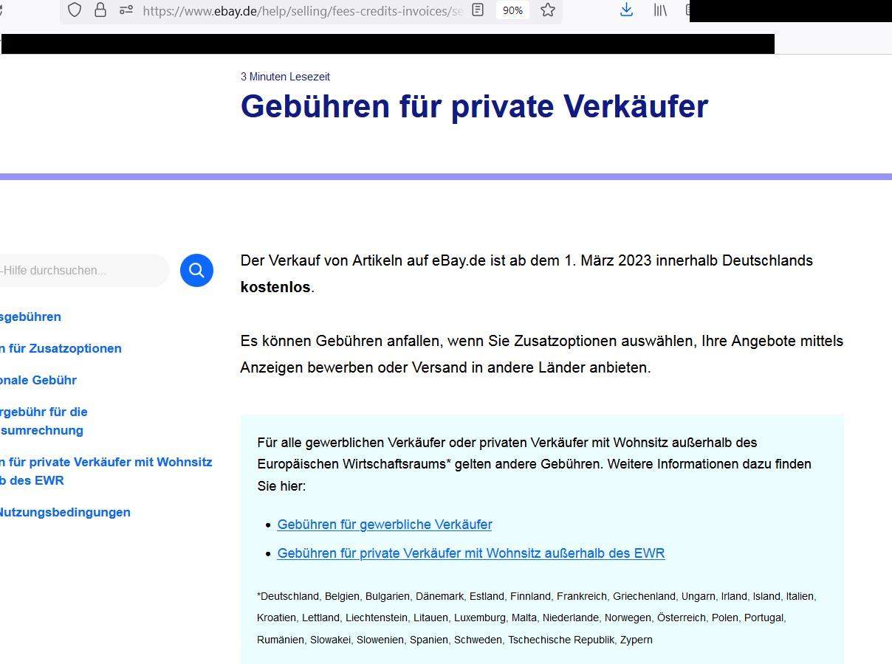Viewport: 892px width, 664px height.
Task: Click the country list line starting '*Deutschland, Belgien'
Action: (x=536, y=596)
